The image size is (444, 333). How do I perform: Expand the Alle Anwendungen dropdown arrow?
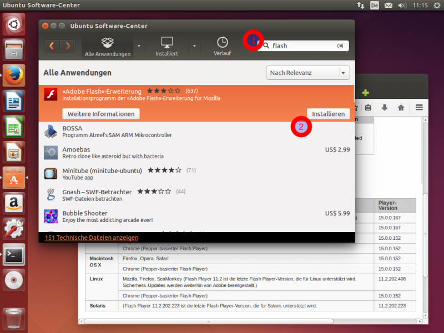click(139, 46)
